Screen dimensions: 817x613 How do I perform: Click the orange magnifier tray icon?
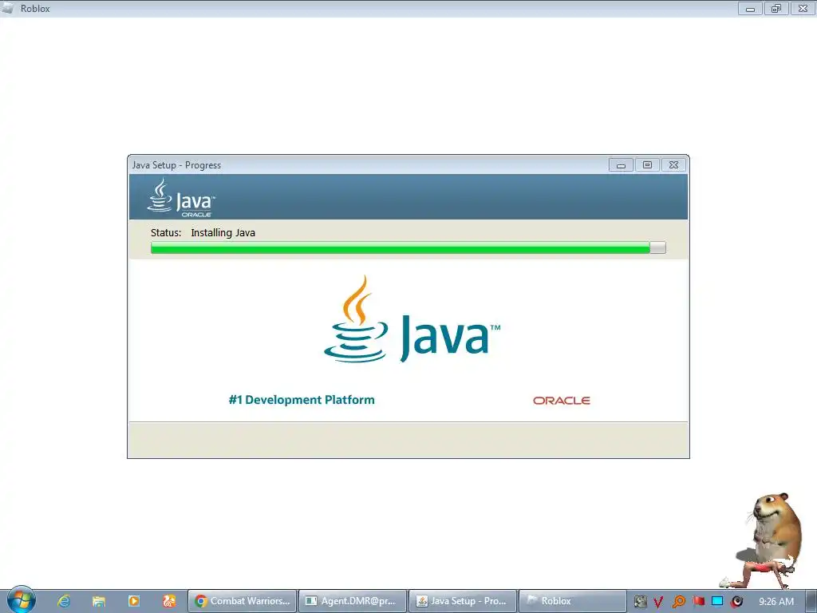pyautogui.click(x=678, y=602)
